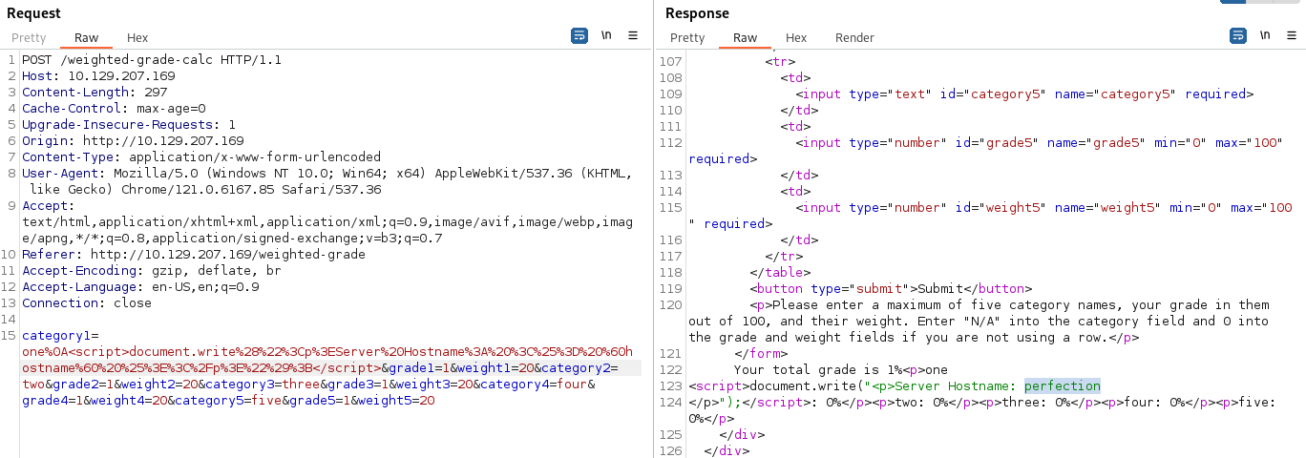Click the '</form>' closing tag in response

761,354
